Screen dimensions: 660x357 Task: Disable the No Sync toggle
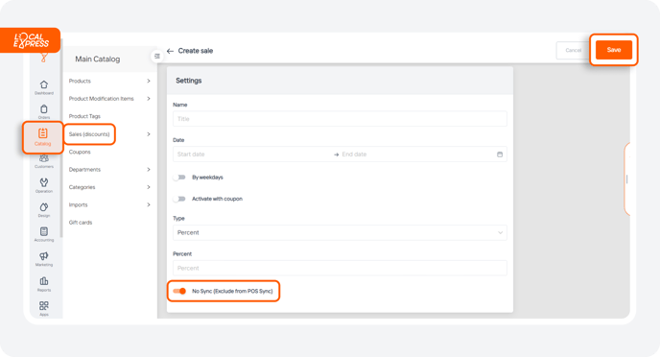click(179, 291)
